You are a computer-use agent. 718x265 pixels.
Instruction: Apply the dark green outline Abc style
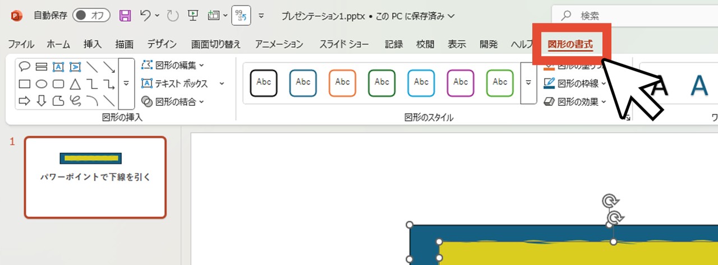tap(381, 83)
